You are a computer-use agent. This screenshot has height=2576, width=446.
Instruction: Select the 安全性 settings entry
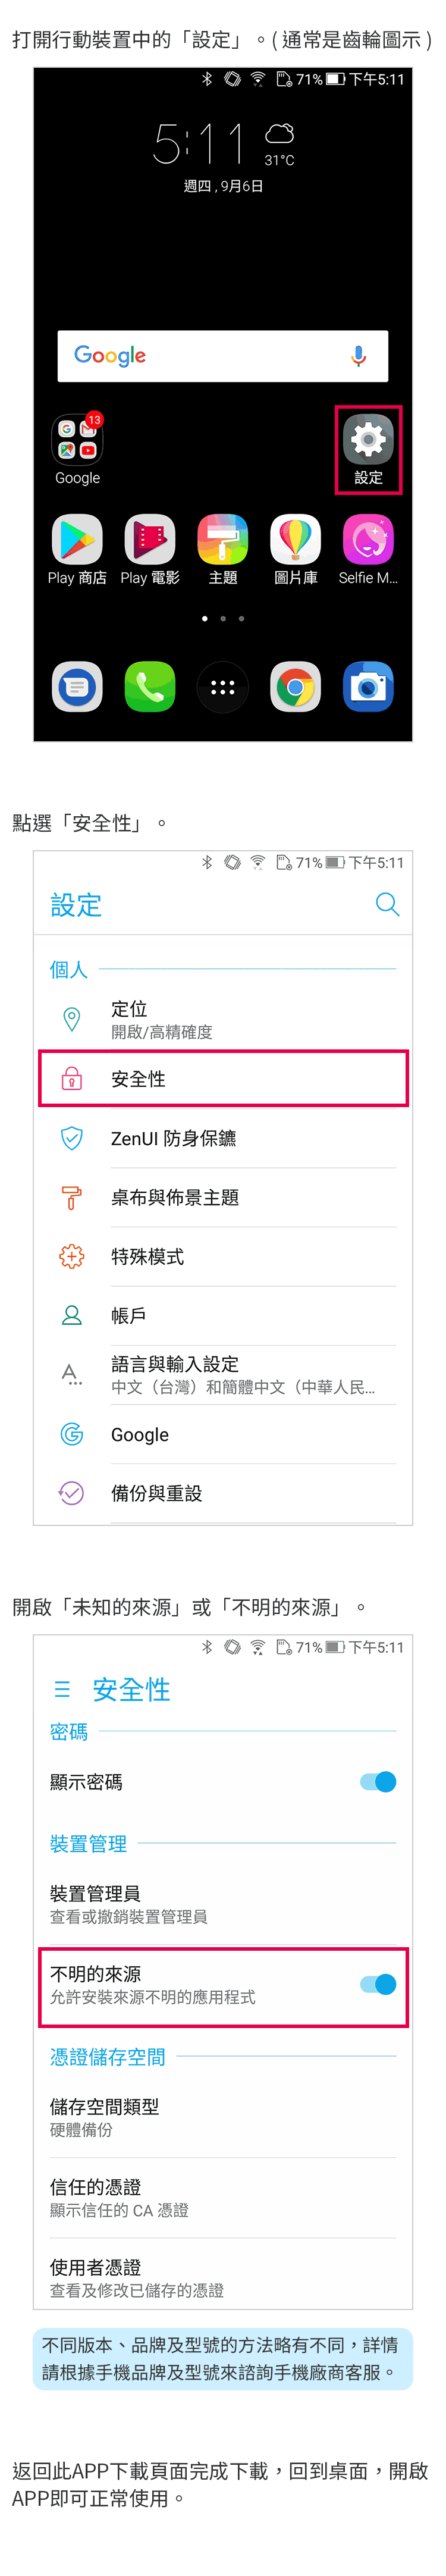[x=223, y=1078]
